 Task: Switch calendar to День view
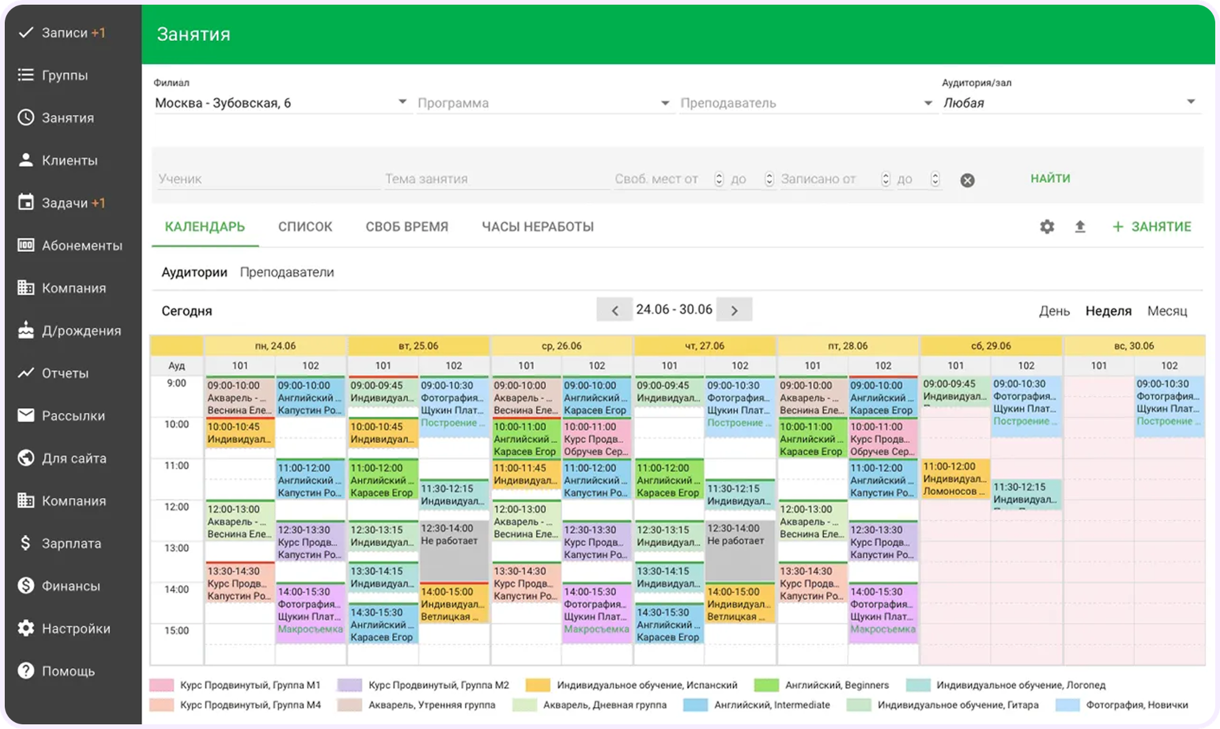click(1054, 311)
